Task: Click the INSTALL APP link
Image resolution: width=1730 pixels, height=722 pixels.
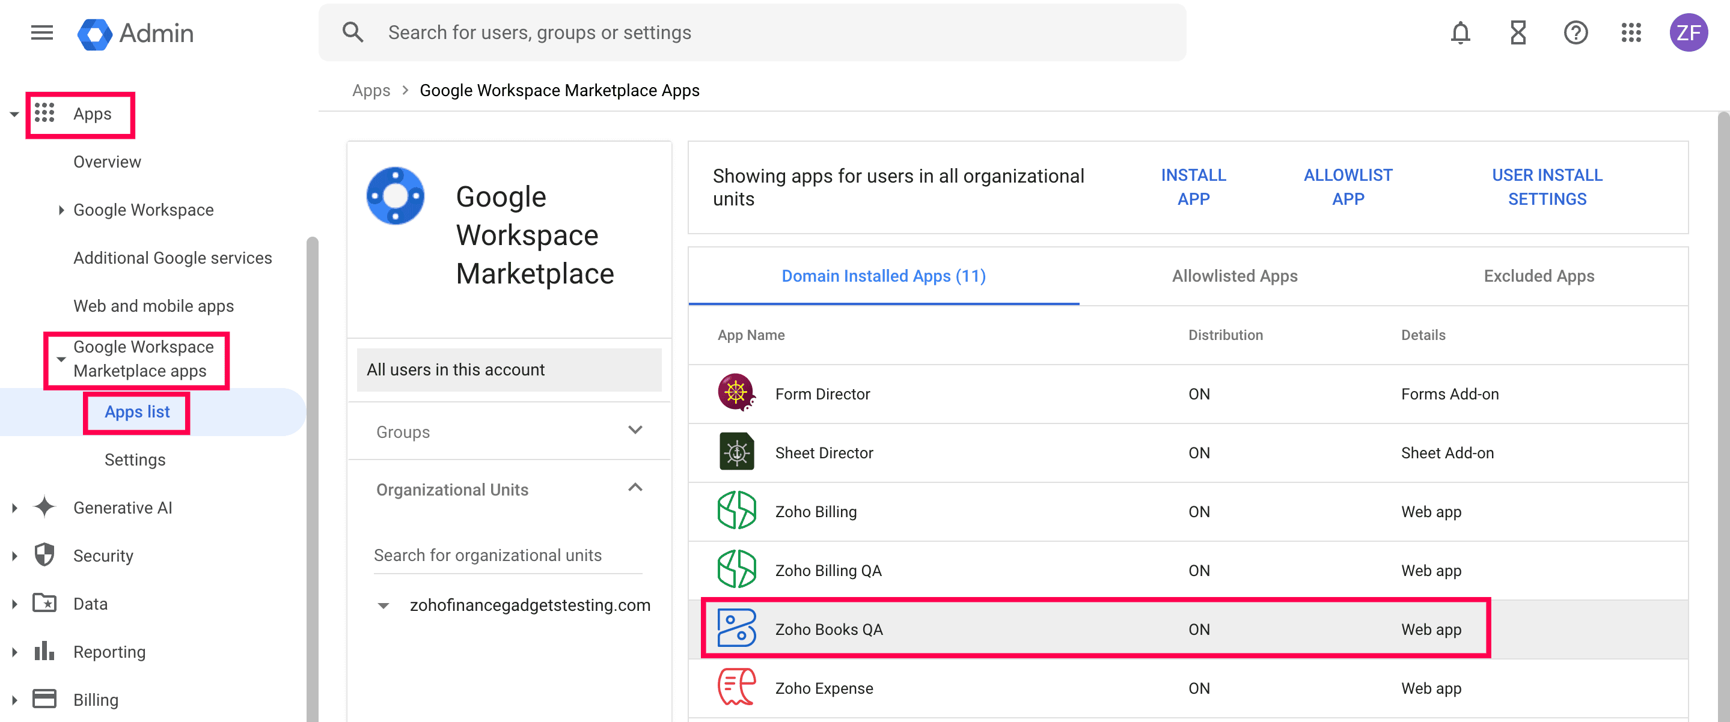Action: click(1193, 187)
